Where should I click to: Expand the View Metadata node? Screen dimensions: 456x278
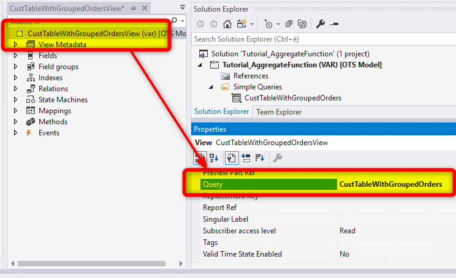click(16, 45)
